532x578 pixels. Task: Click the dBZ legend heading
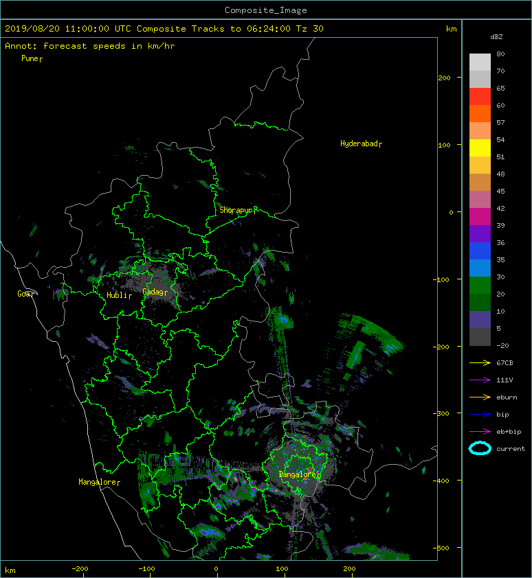(x=496, y=37)
